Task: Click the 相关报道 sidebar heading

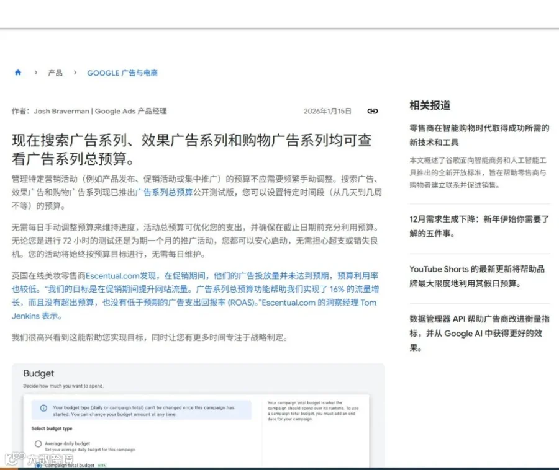Action: (x=430, y=105)
